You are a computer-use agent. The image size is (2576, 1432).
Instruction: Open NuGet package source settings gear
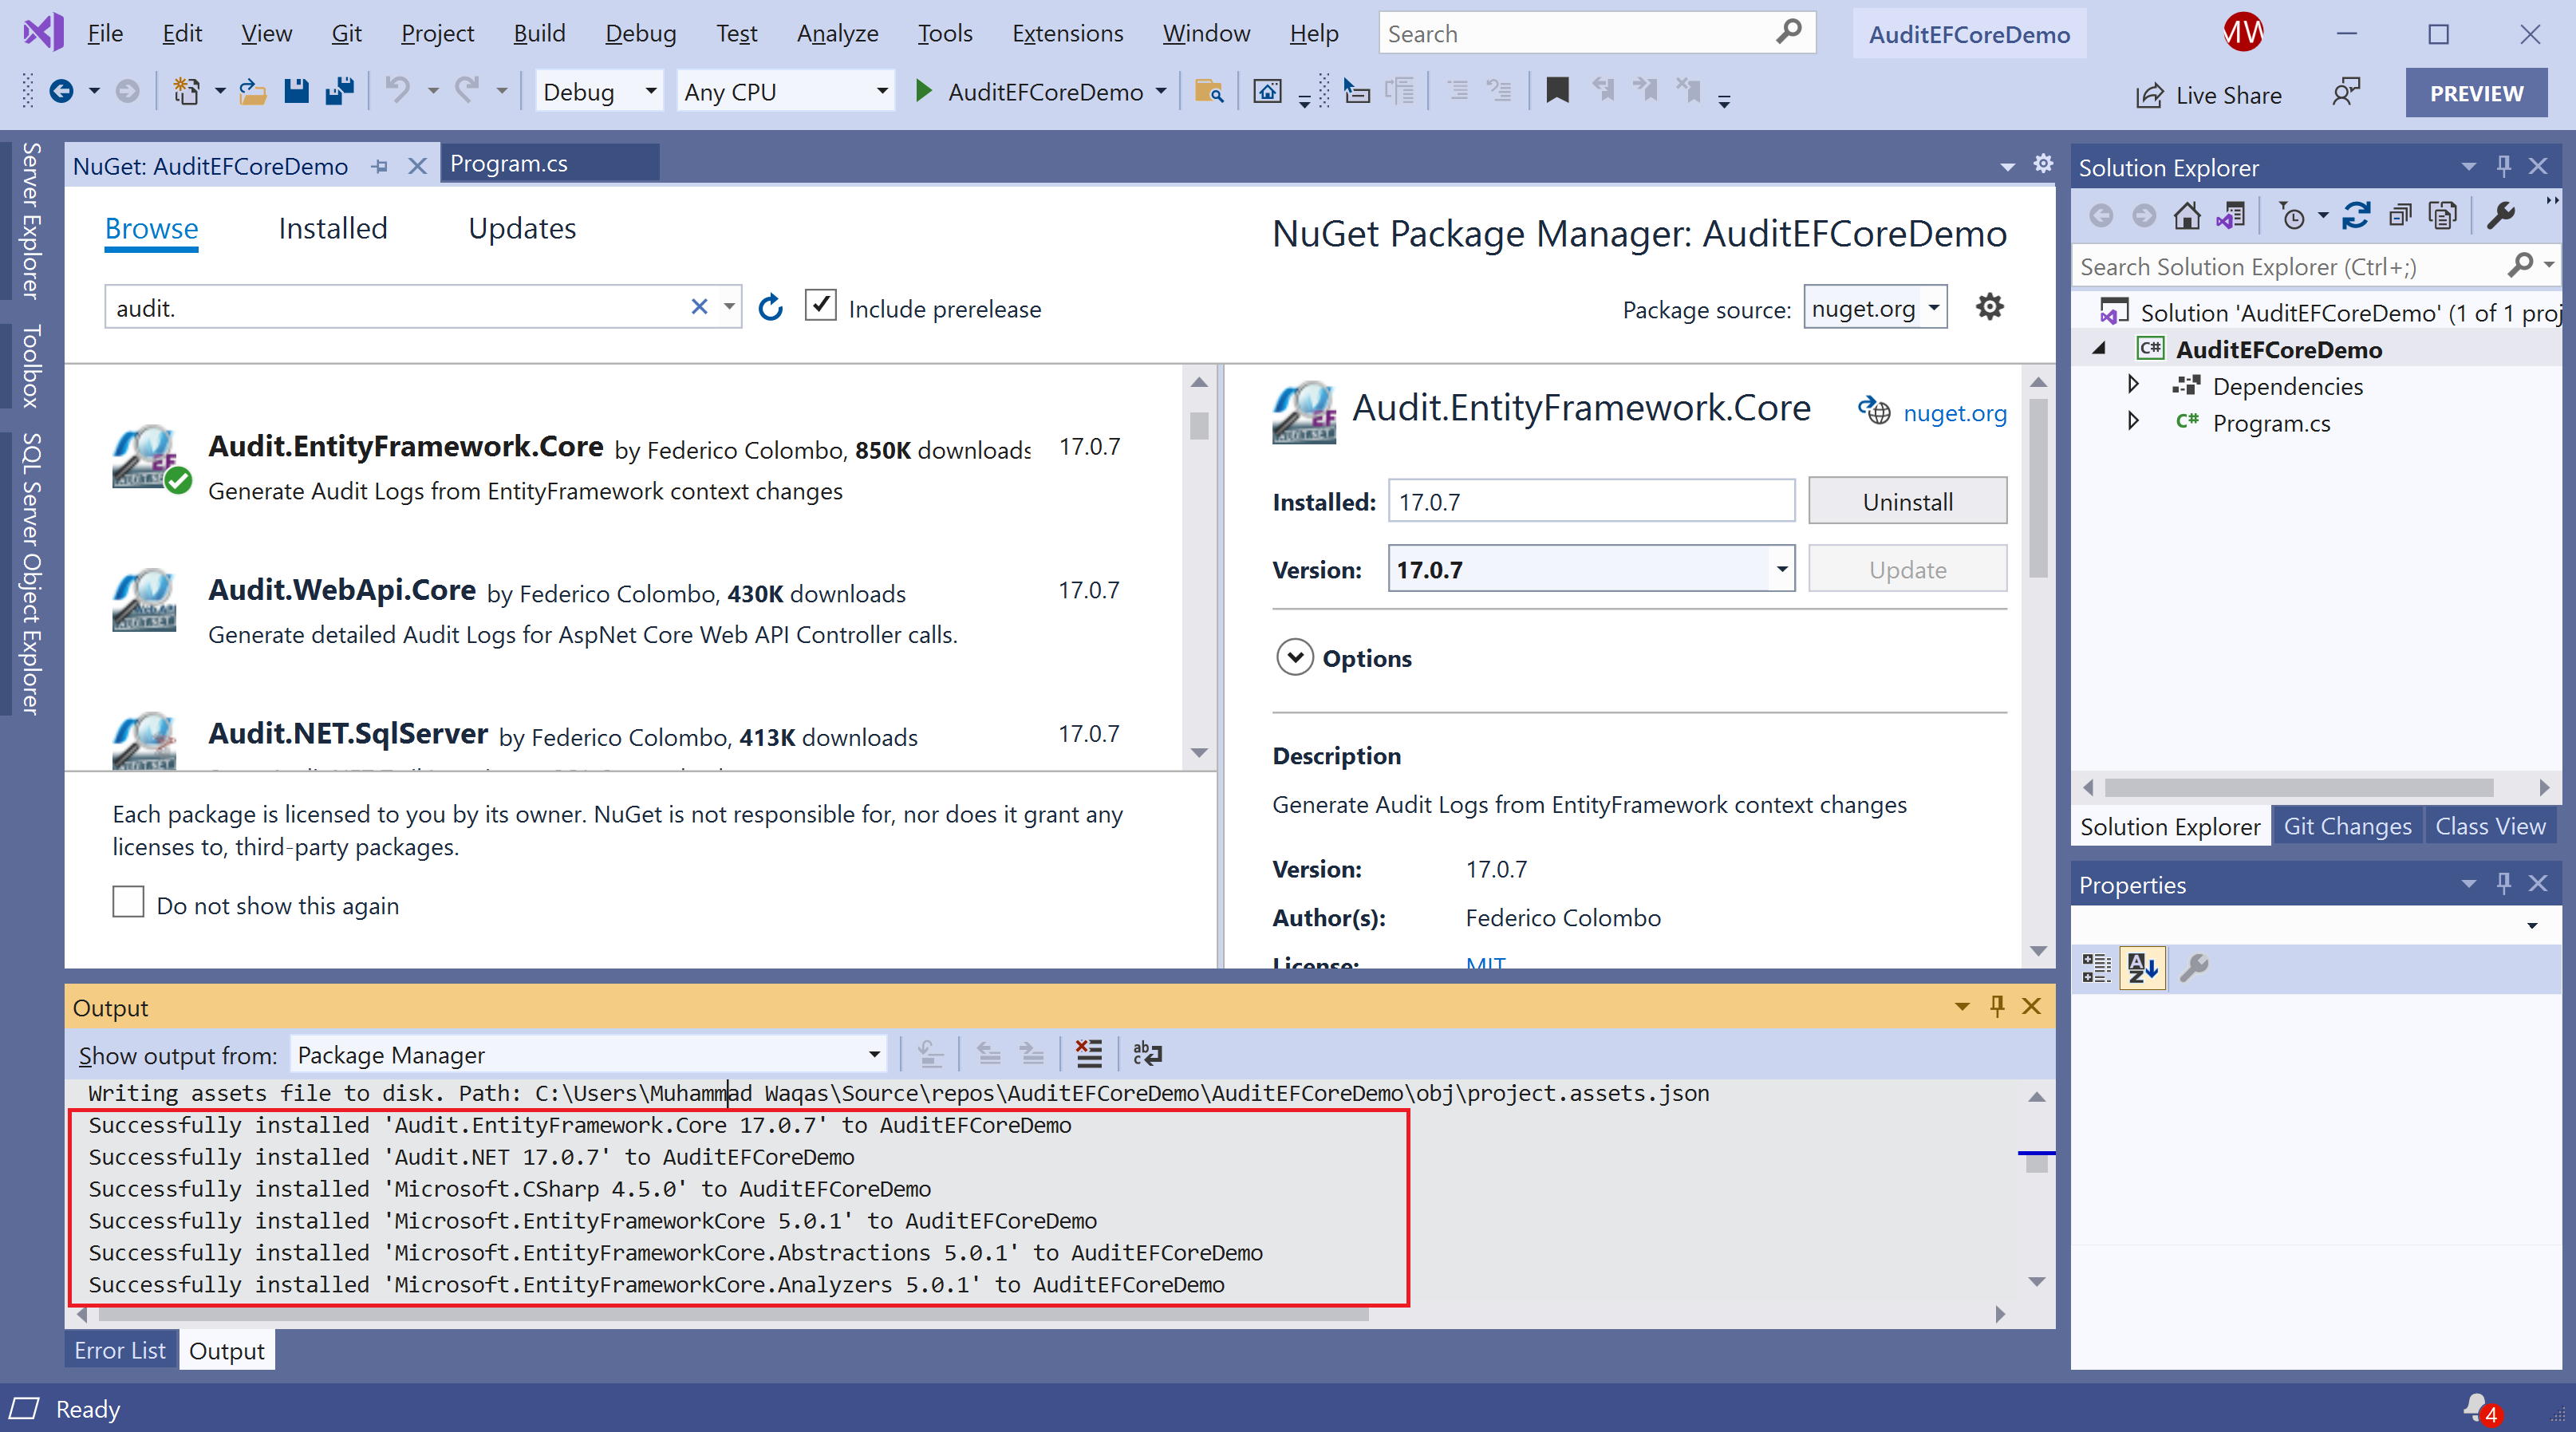tap(1989, 307)
